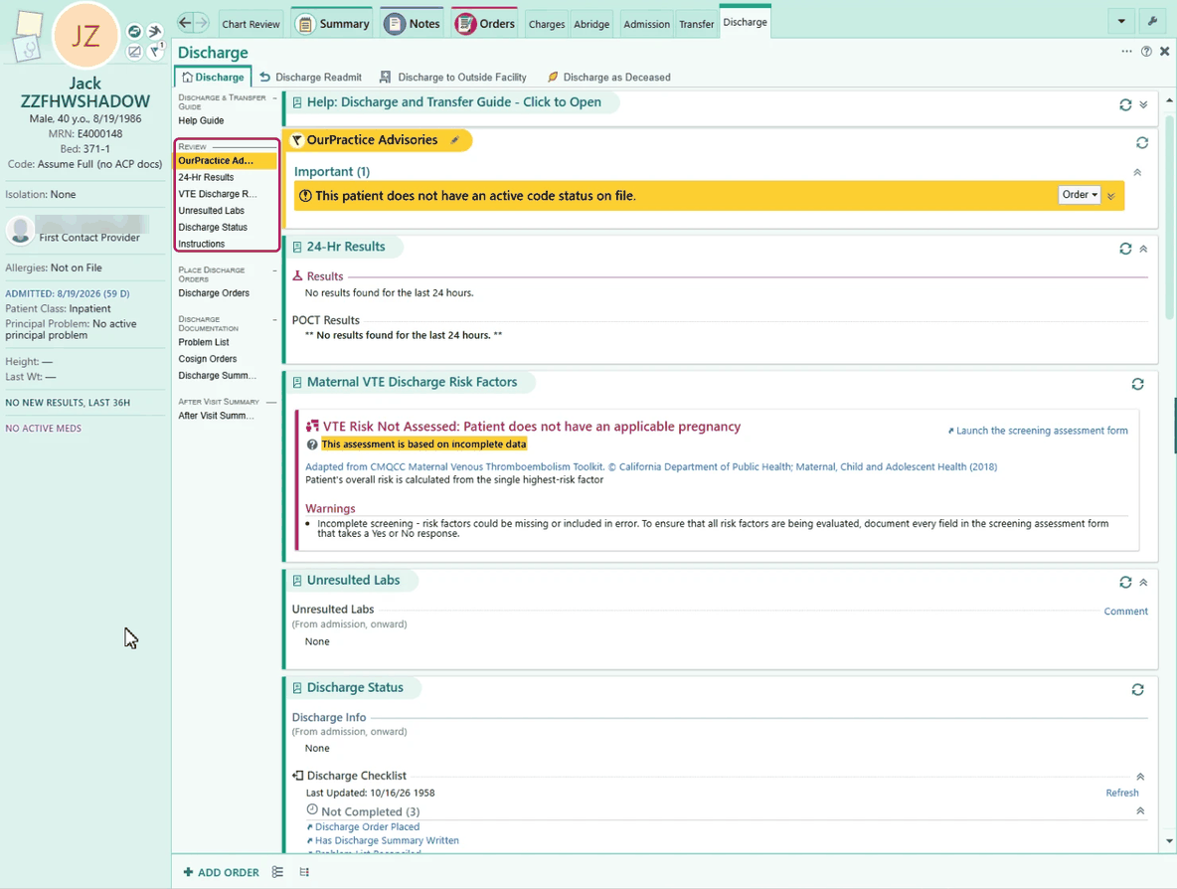This screenshot has width=1177, height=889.
Task: Close the Discharge activity with X
Action: click(x=1164, y=51)
